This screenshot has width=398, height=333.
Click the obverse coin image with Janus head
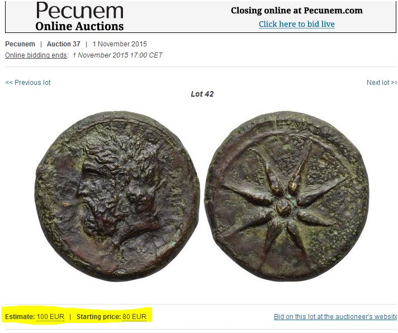point(117,196)
